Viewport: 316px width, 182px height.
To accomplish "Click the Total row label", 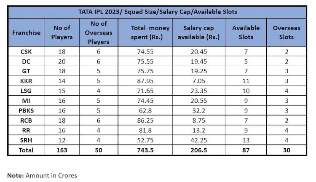I will pos(26,150).
